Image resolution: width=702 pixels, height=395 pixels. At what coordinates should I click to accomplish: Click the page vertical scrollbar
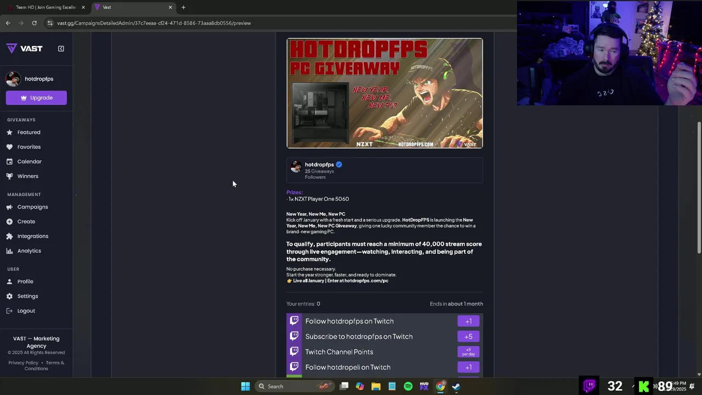point(699,187)
